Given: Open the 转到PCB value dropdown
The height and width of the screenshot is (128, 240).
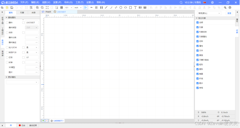Looking at the screenshot, I should click(x=32, y=52).
